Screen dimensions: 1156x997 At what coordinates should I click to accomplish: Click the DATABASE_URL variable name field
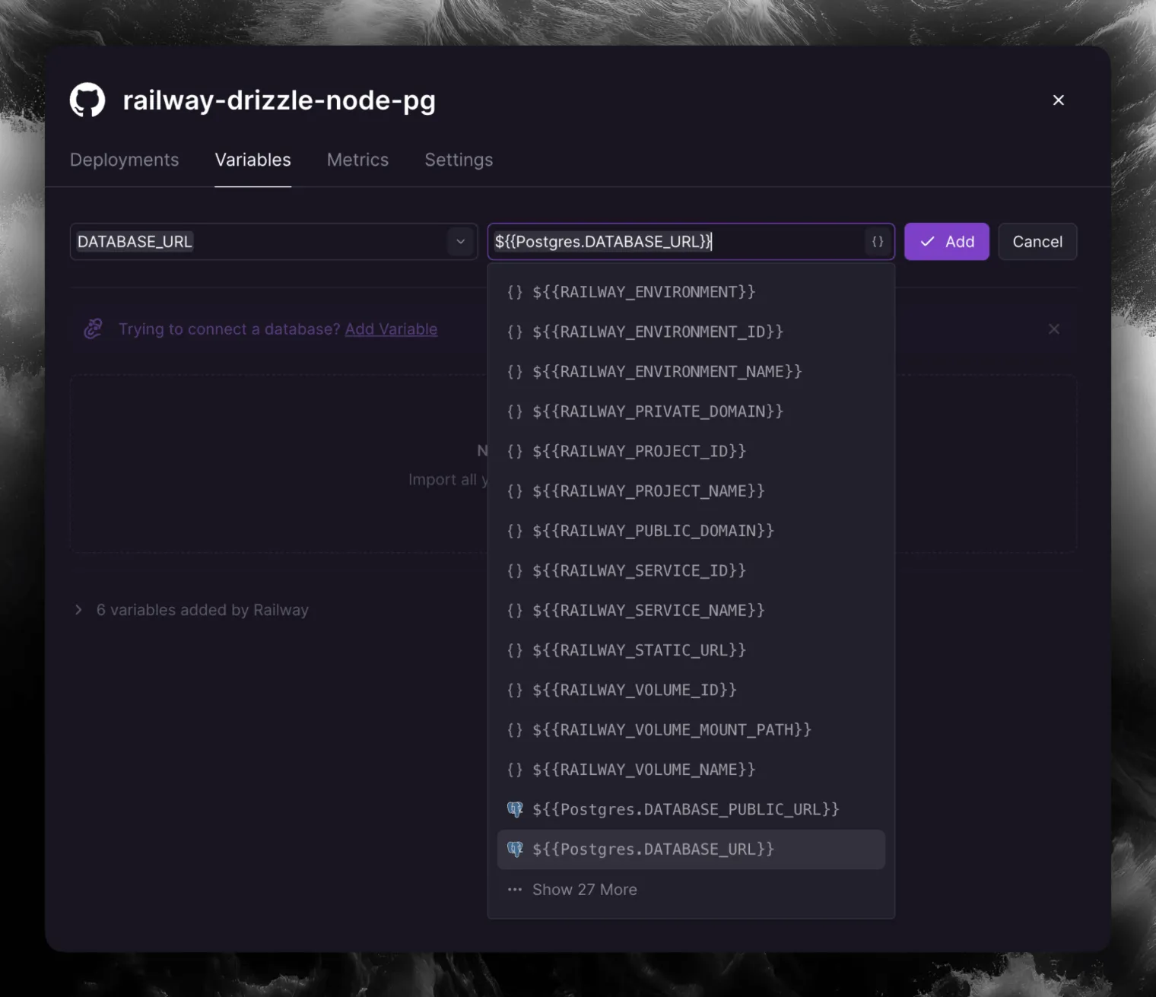pyautogui.click(x=259, y=242)
